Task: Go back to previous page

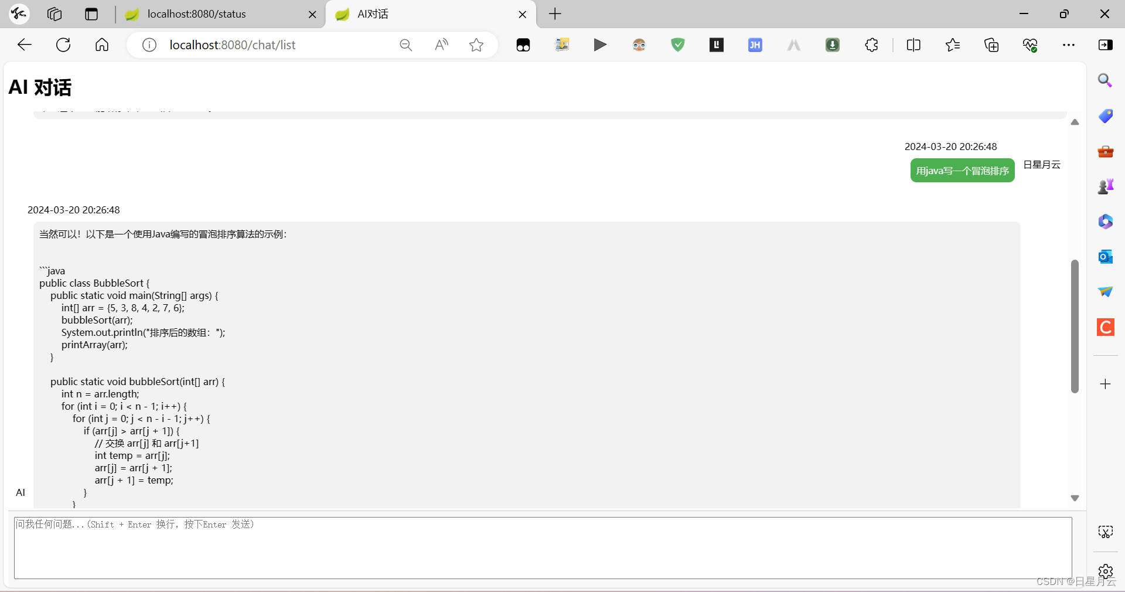Action: click(25, 45)
